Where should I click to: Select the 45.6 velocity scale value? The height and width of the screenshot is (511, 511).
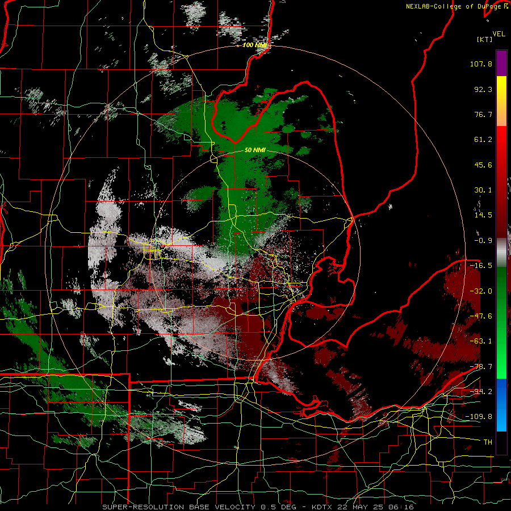click(x=483, y=165)
